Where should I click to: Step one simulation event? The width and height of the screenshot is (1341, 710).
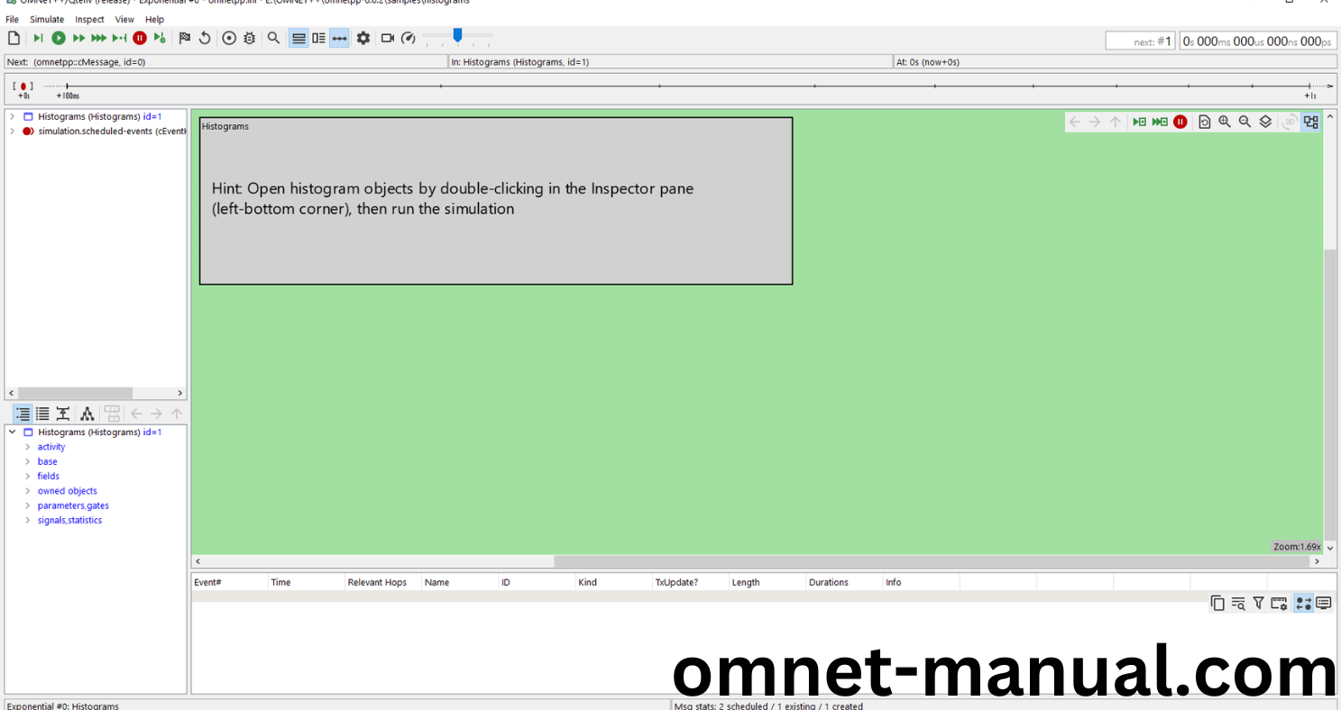(x=38, y=38)
